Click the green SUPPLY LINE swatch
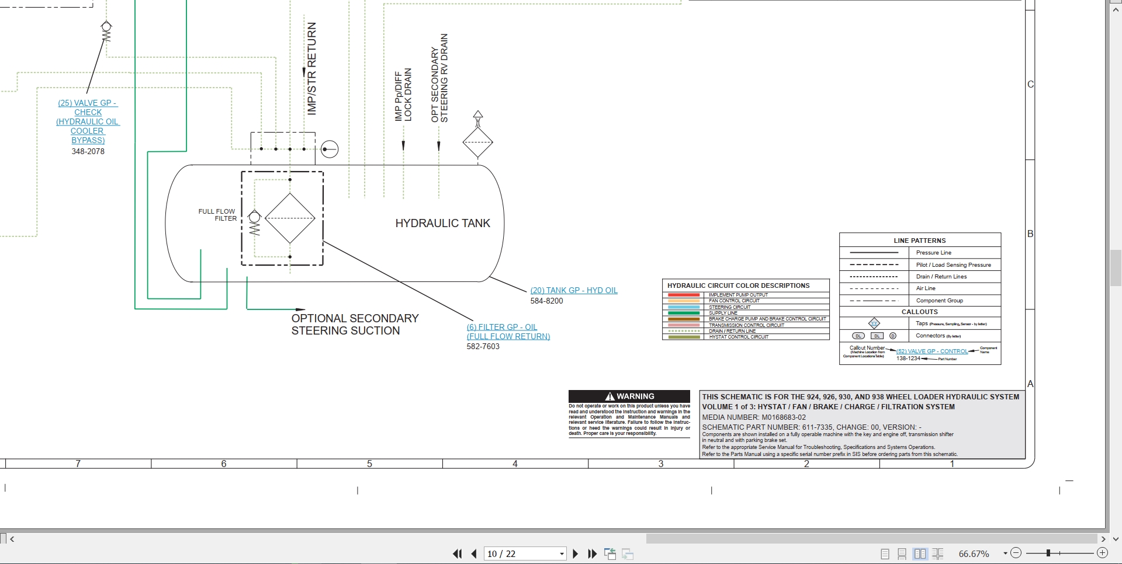Image resolution: width=1122 pixels, height=564 pixels. pyautogui.click(x=684, y=313)
